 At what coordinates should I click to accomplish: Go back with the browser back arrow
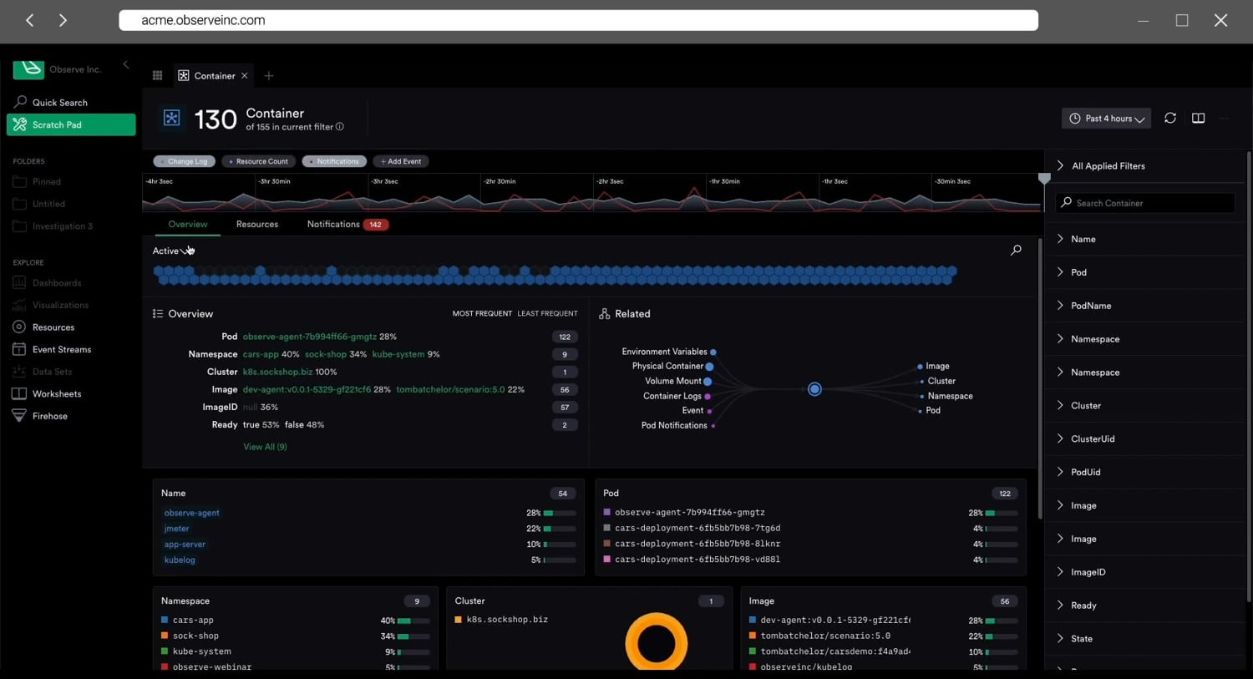point(30,20)
